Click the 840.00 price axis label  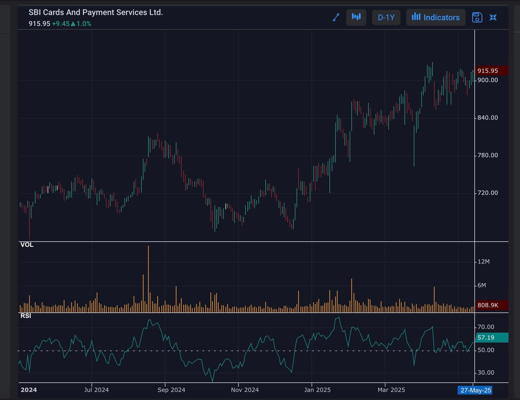coord(488,118)
